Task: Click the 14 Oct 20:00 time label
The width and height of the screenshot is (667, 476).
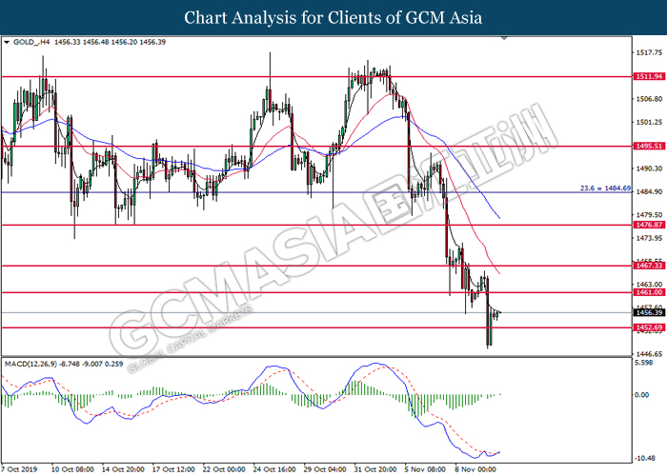Action: tap(123, 469)
